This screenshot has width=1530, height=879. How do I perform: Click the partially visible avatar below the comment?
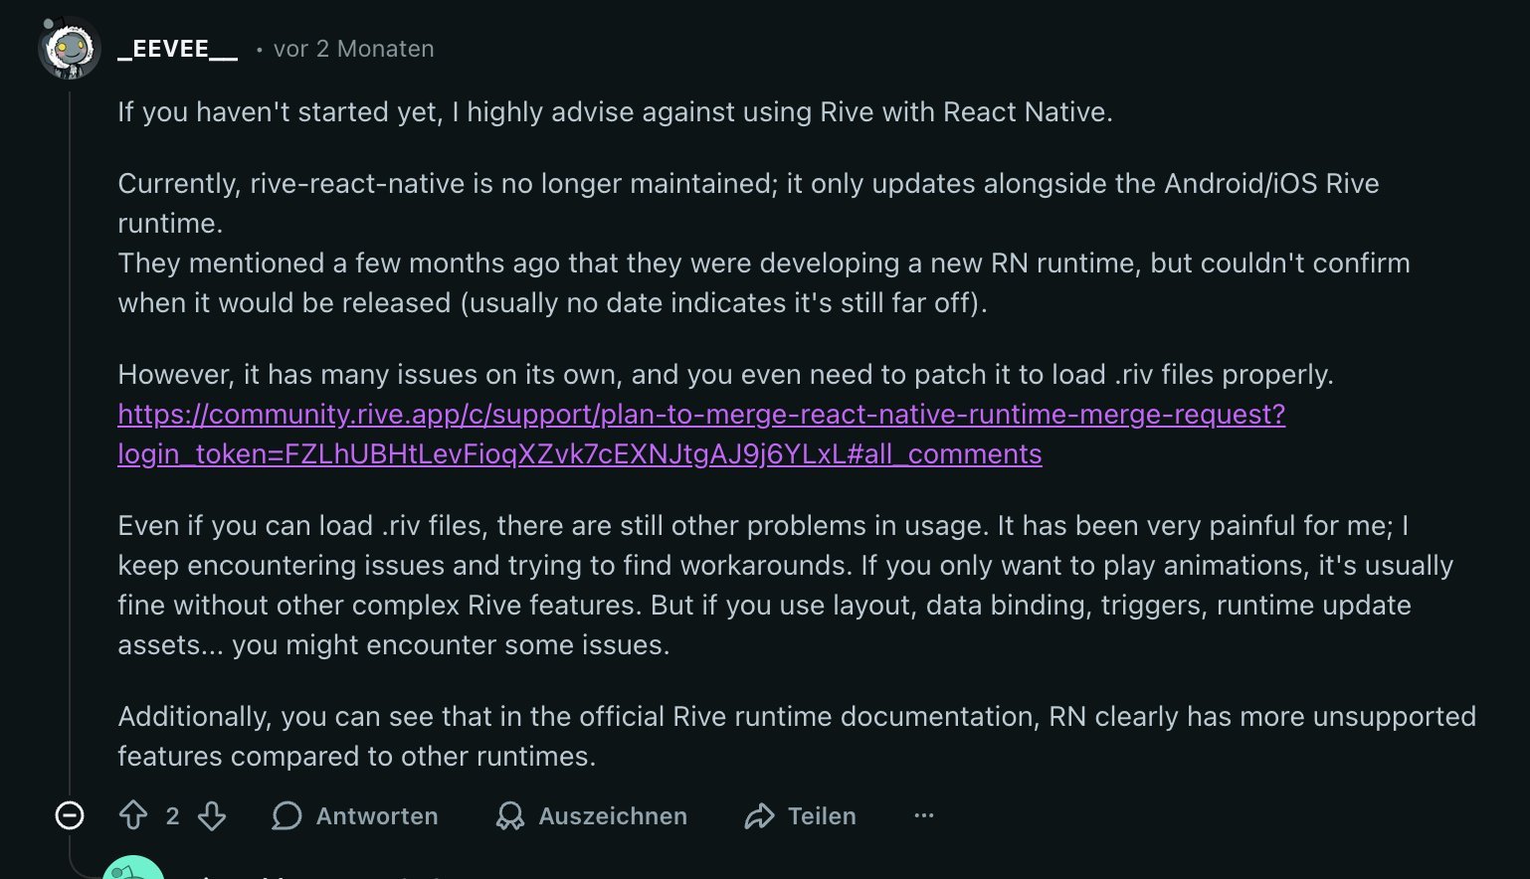[132, 870]
